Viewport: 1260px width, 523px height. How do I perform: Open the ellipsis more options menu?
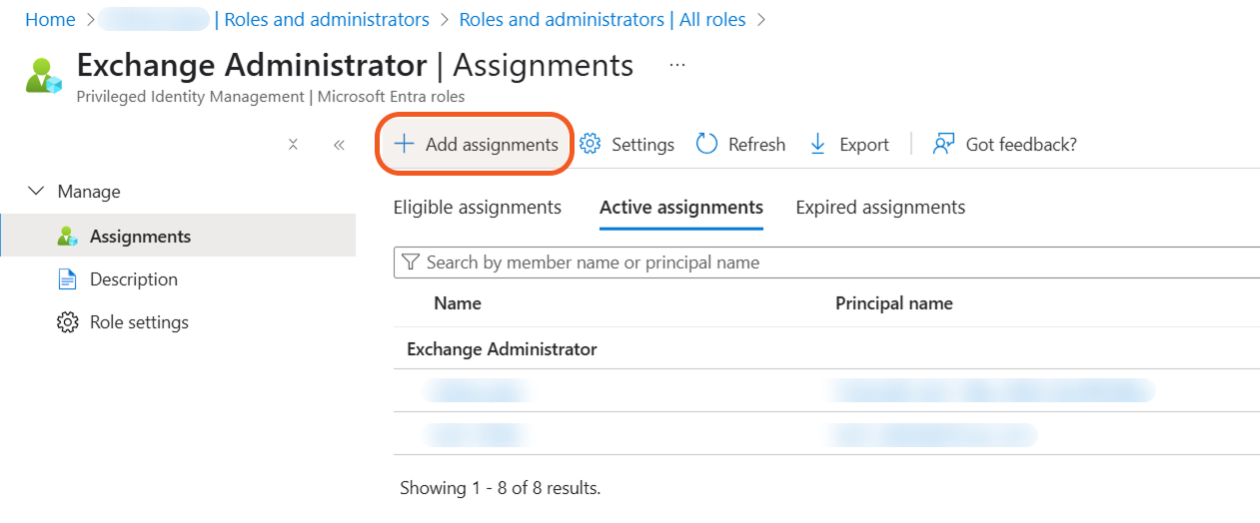(x=677, y=66)
